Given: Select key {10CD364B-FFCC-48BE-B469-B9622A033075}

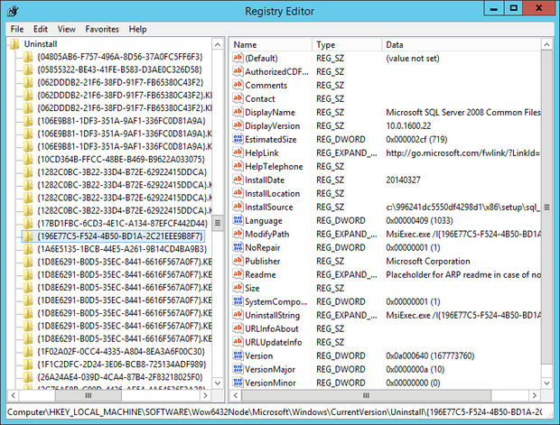Looking at the screenshot, I should point(121,159).
